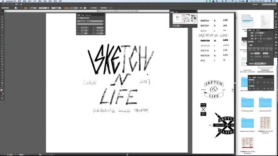Click Vertical Align Center in Align panel
The height and width of the screenshot is (156, 278).
(268, 82)
